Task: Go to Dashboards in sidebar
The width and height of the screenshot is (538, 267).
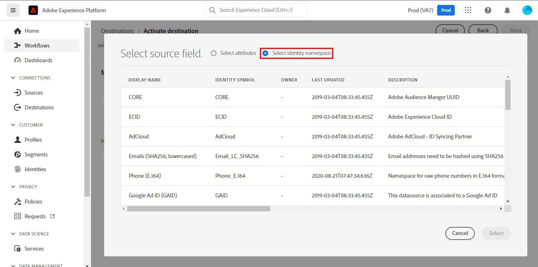Action: [38, 60]
